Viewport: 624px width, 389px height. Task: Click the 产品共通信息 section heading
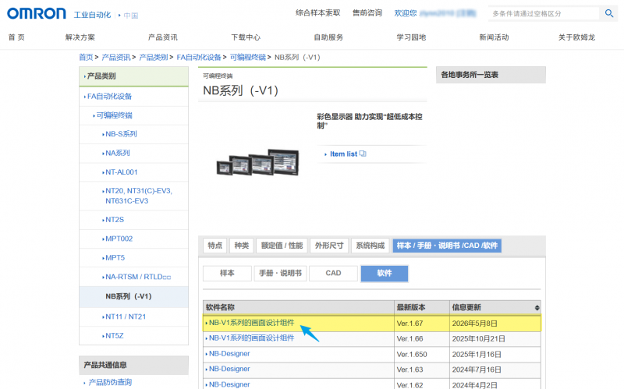tap(133, 365)
